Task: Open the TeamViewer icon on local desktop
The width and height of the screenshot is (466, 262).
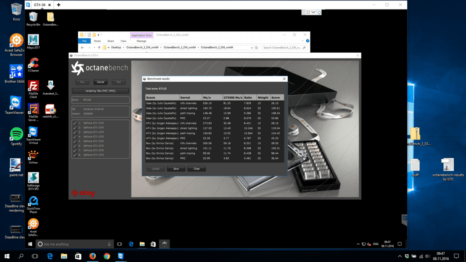Action: [x=15, y=105]
